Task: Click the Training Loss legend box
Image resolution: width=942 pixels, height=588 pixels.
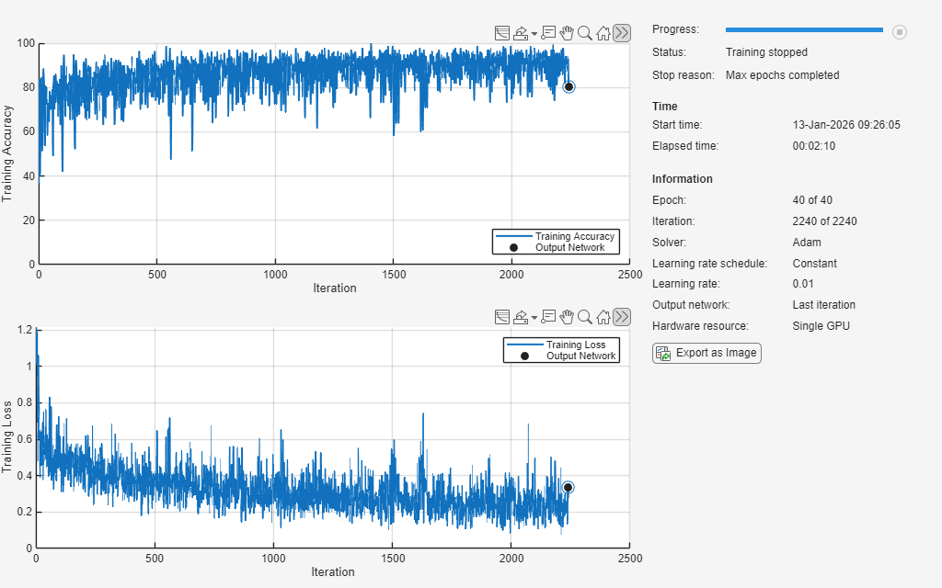Action: point(561,350)
